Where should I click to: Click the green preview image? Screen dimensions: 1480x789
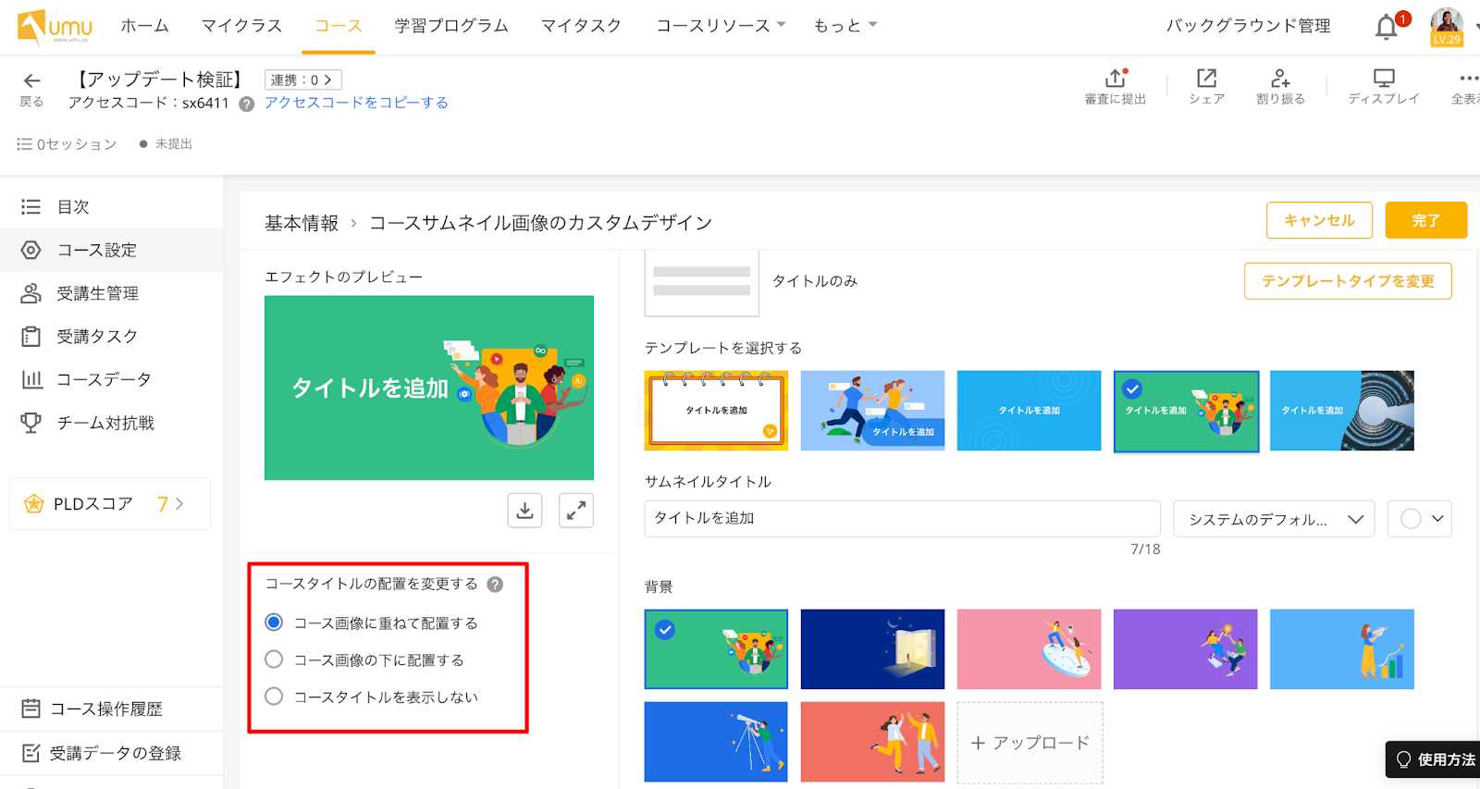[x=429, y=388]
